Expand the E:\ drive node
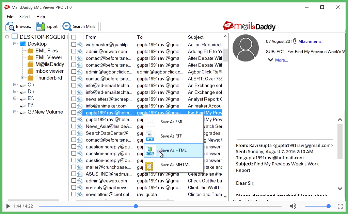This screenshot has width=348, height=214. 15,98
